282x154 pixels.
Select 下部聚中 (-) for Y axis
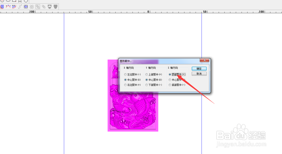point(154,85)
